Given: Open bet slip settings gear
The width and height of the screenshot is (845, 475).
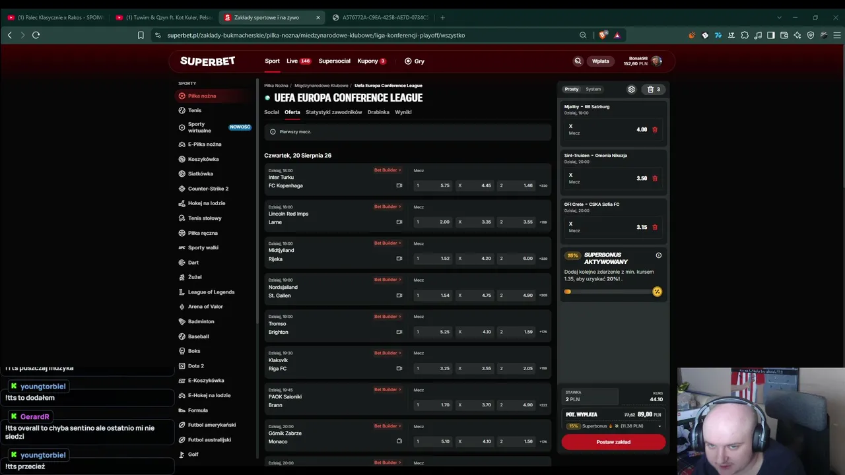Looking at the screenshot, I should [631, 89].
